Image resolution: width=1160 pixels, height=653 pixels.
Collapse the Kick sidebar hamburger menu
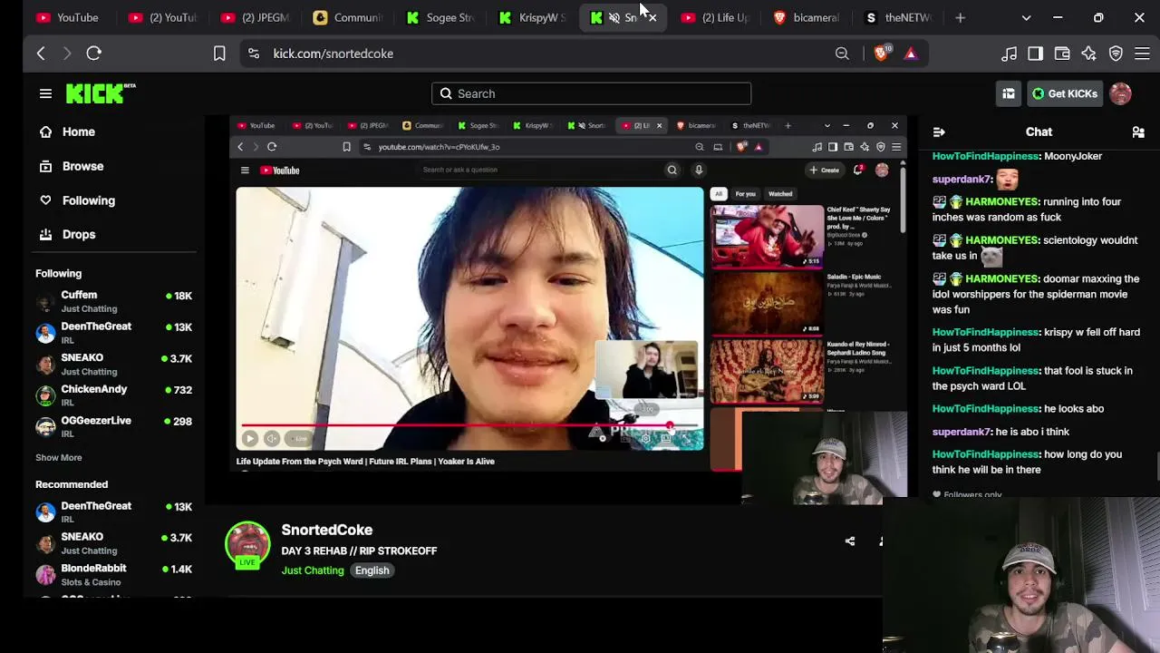[45, 93]
